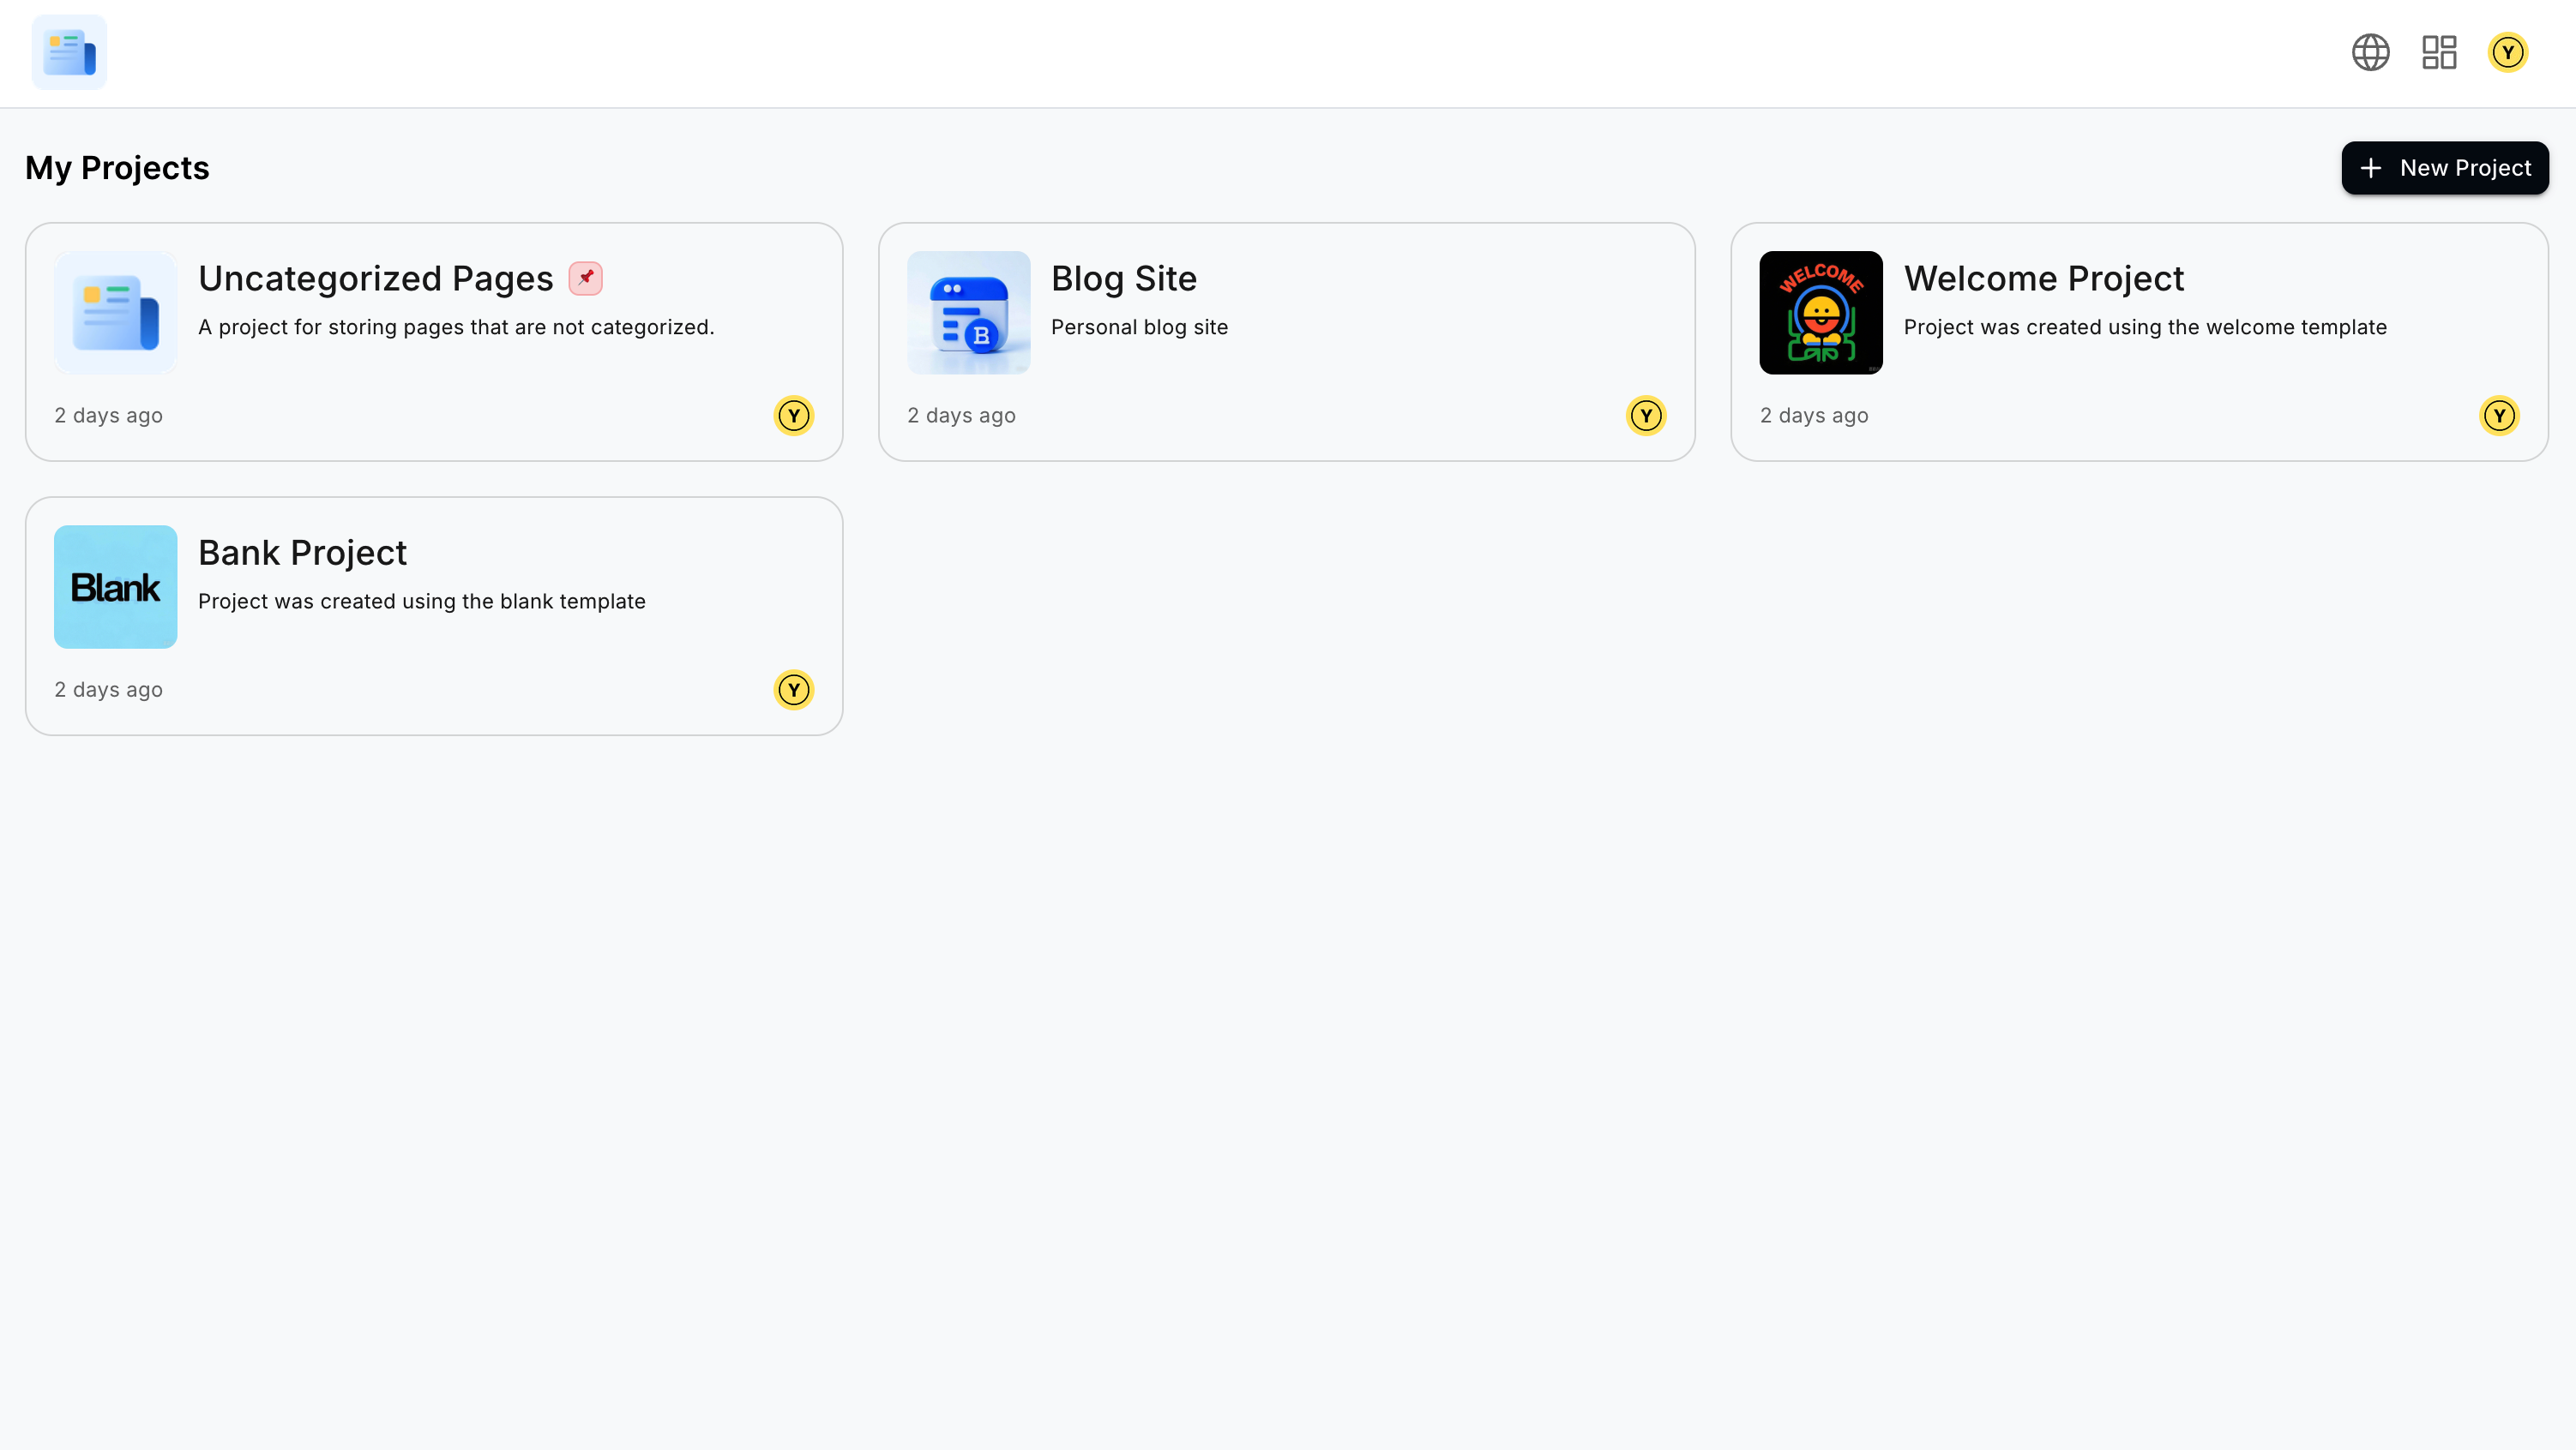Select the Blog Site thumbnail image
2576x1450 pixels.
(x=968, y=313)
